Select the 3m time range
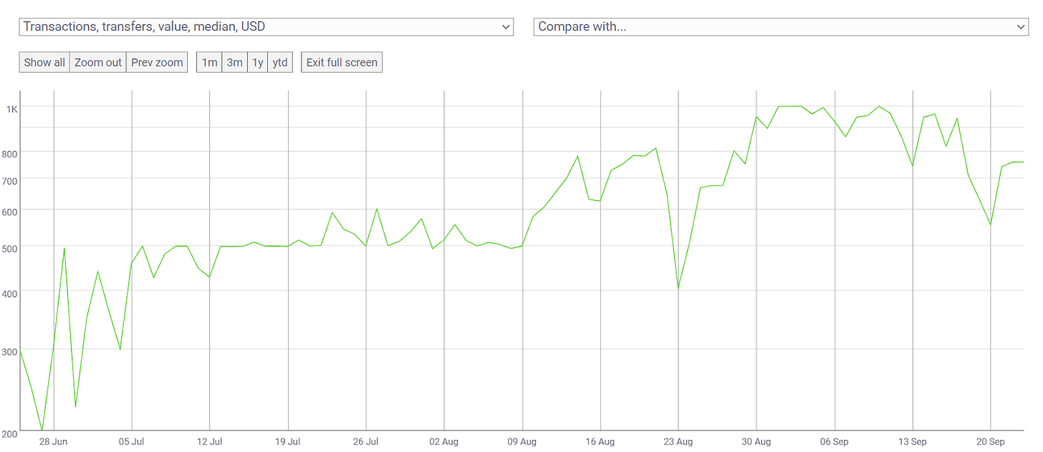 235,62
